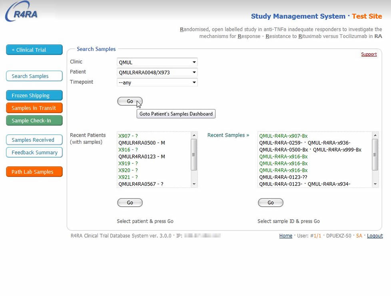Click the R4RA logo

[x=23, y=13]
